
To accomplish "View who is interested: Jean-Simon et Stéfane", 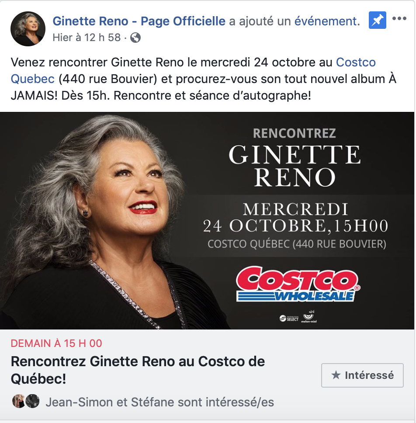I will (x=159, y=402).
